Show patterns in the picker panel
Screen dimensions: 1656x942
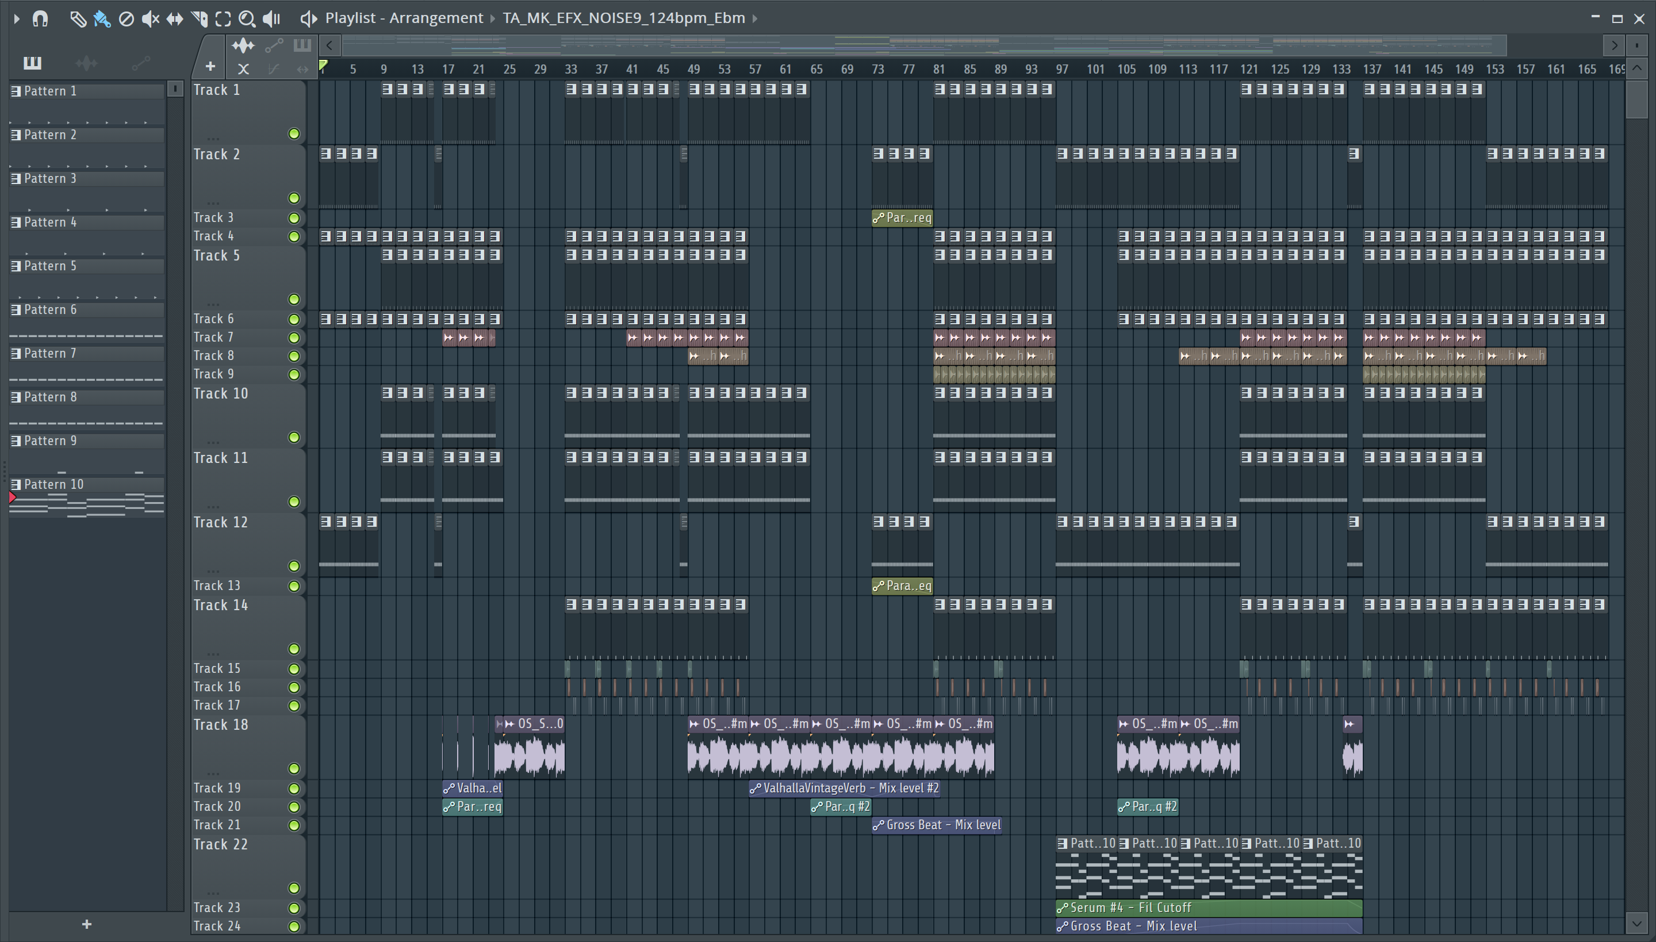coord(32,63)
